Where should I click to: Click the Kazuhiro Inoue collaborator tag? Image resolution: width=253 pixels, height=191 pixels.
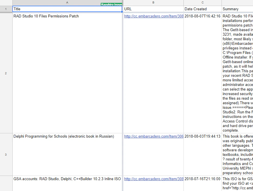tap(111, 4)
